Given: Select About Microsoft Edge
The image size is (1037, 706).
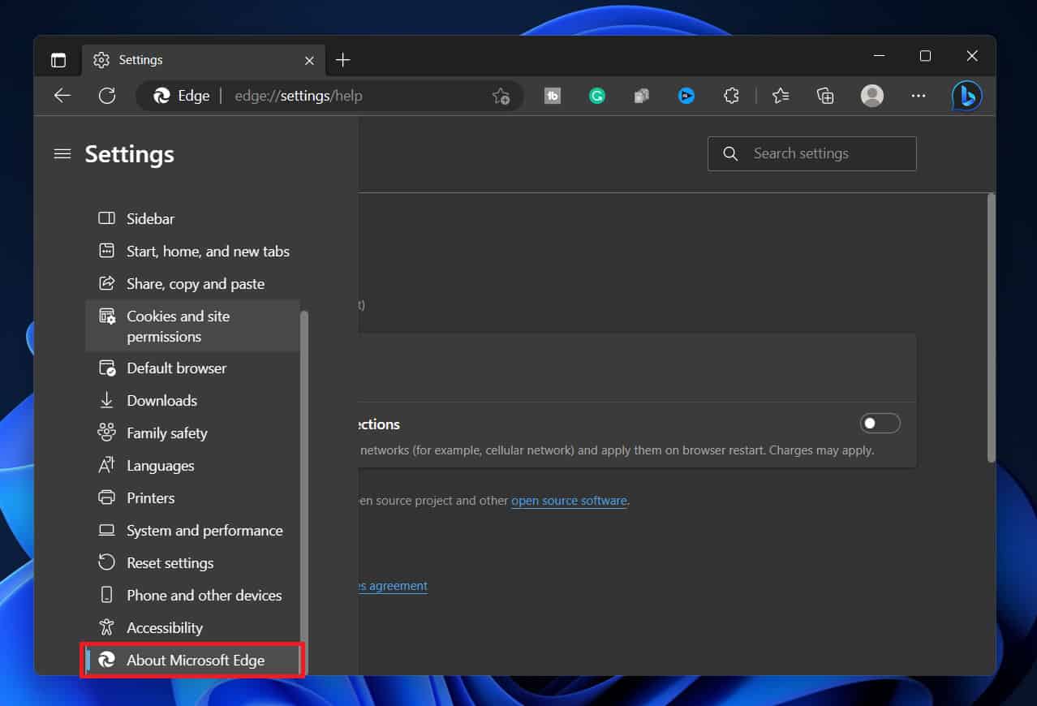Looking at the screenshot, I should pos(195,661).
